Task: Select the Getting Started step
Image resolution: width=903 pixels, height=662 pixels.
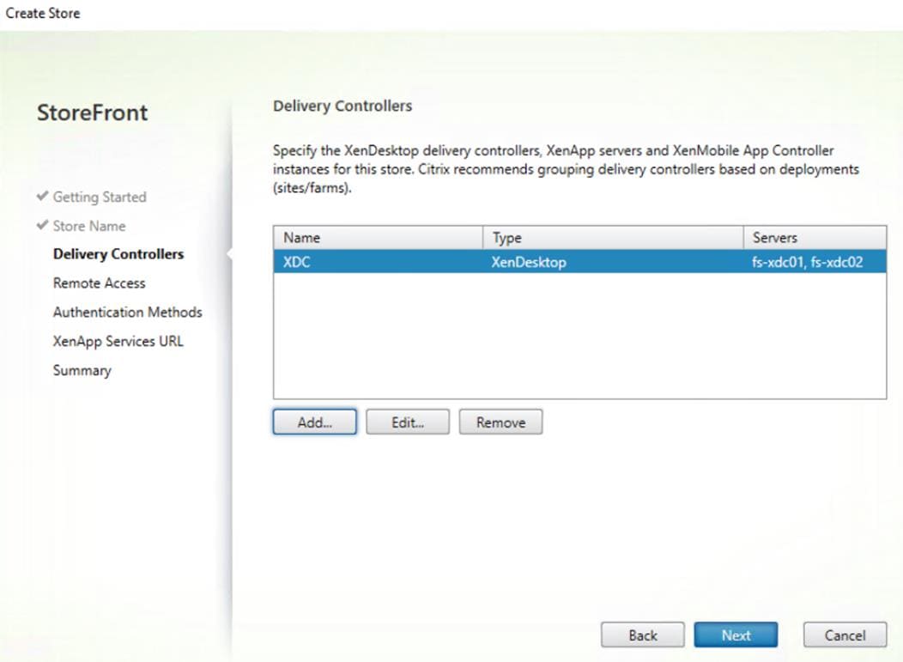Action: tap(100, 197)
